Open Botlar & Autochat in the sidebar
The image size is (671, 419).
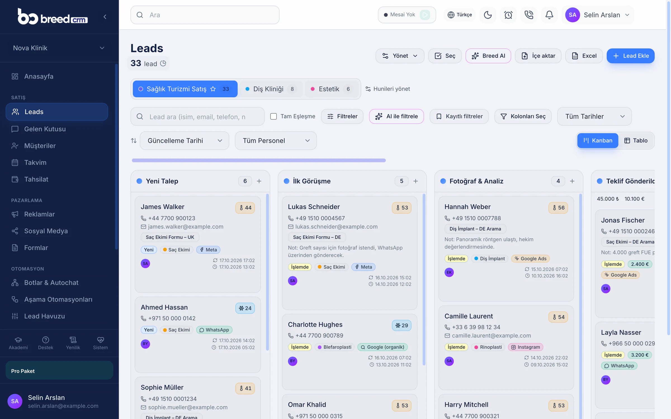57,283
